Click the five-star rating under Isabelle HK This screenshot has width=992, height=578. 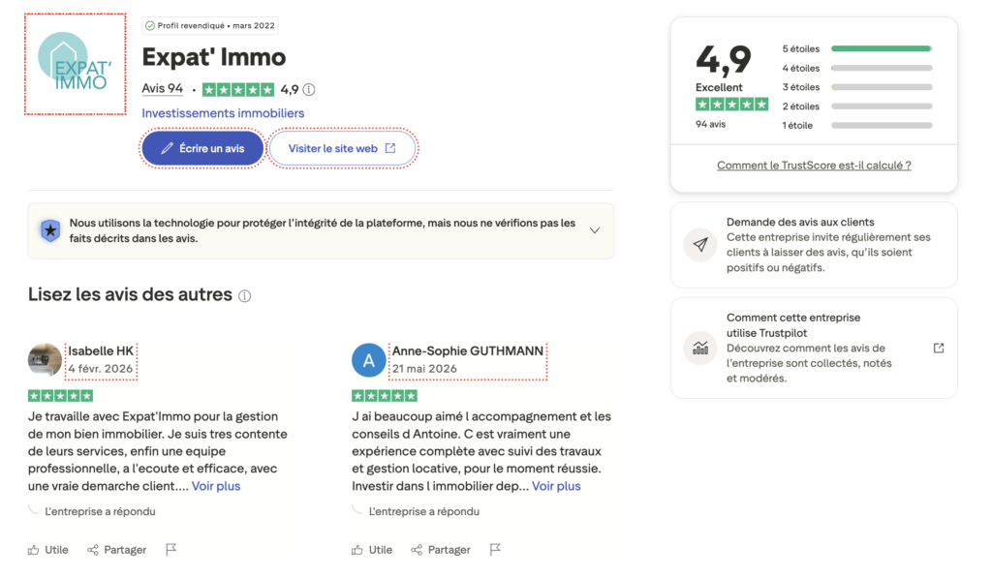(60, 396)
